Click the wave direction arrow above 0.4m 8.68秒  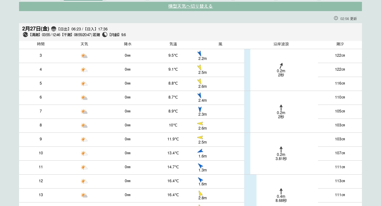point(281,191)
